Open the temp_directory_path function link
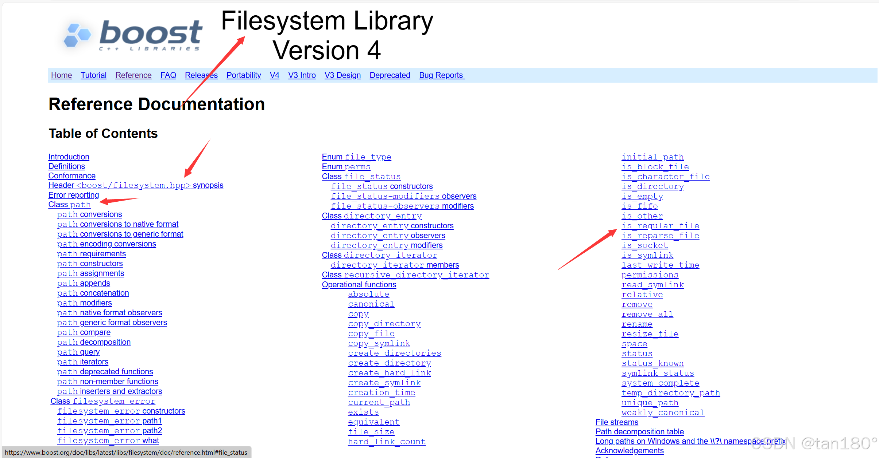Screen dimensions: 879x458 pyautogui.click(x=671, y=393)
